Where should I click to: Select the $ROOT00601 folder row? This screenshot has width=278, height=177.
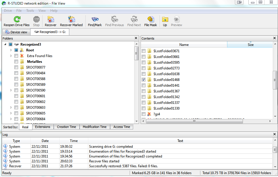tap(36, 96)
